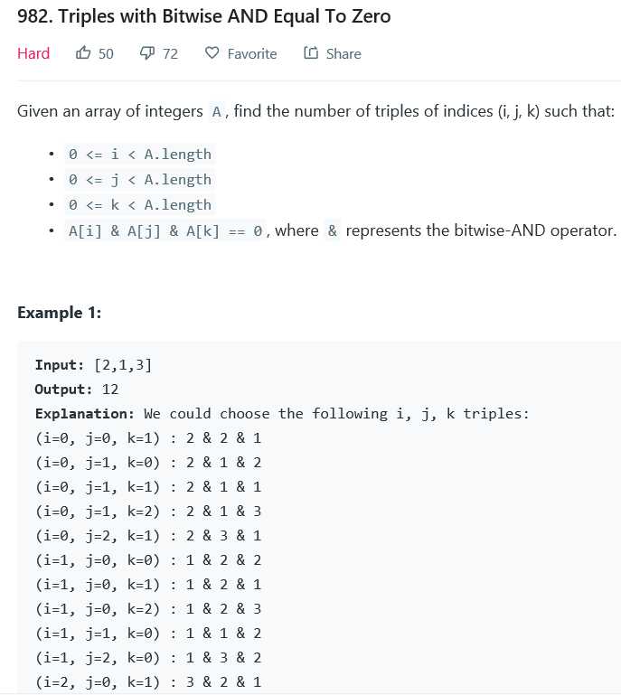Click the Share label text
621x695 pixels.
pos(343,53)
